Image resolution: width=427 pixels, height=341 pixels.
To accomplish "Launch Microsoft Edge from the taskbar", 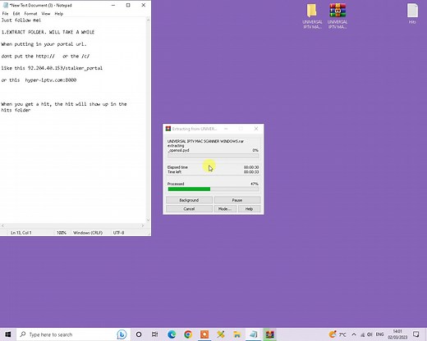I will click(x=172, y=334).
